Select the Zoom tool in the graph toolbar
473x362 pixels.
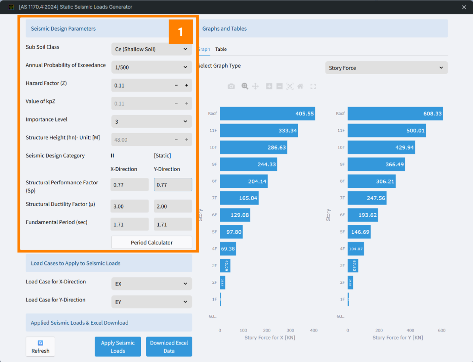(x=245, y=86)
